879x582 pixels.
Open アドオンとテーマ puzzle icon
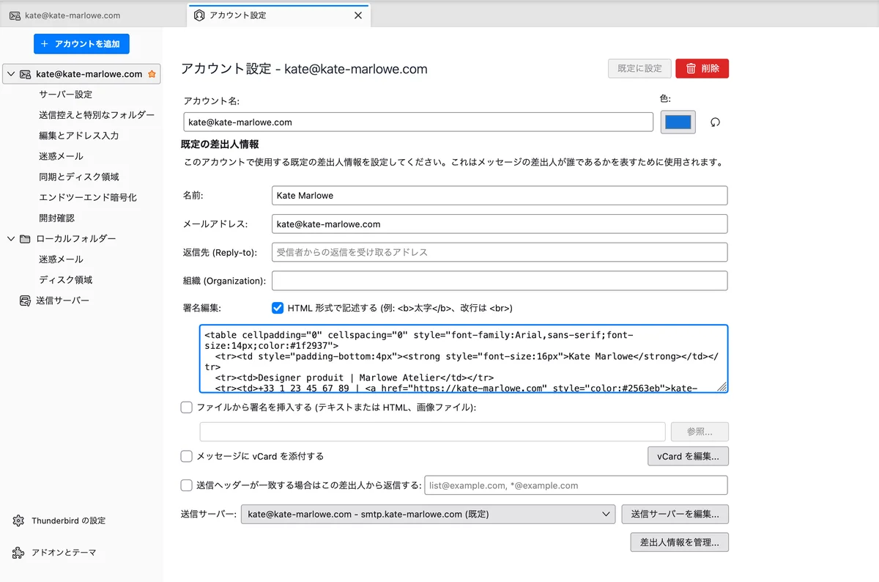pos(19,553)
